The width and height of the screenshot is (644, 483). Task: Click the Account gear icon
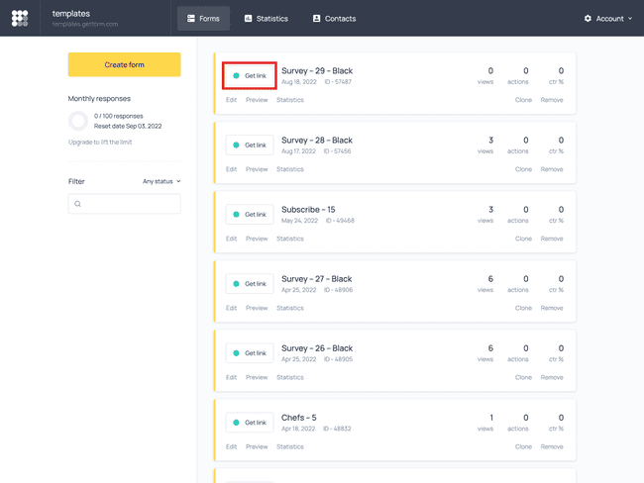(588, 19)
